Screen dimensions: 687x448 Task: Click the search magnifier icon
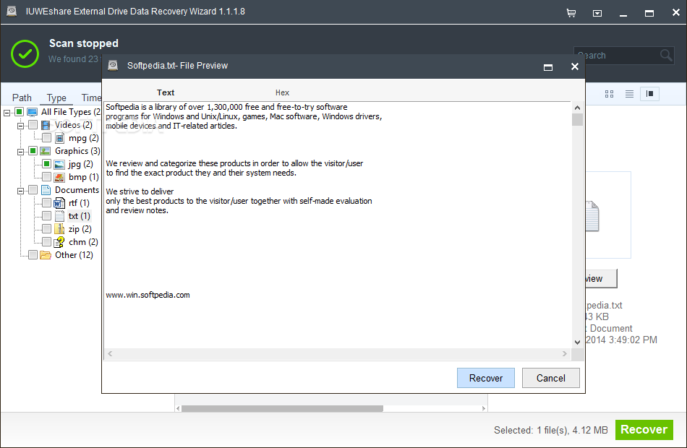point(666,55)
